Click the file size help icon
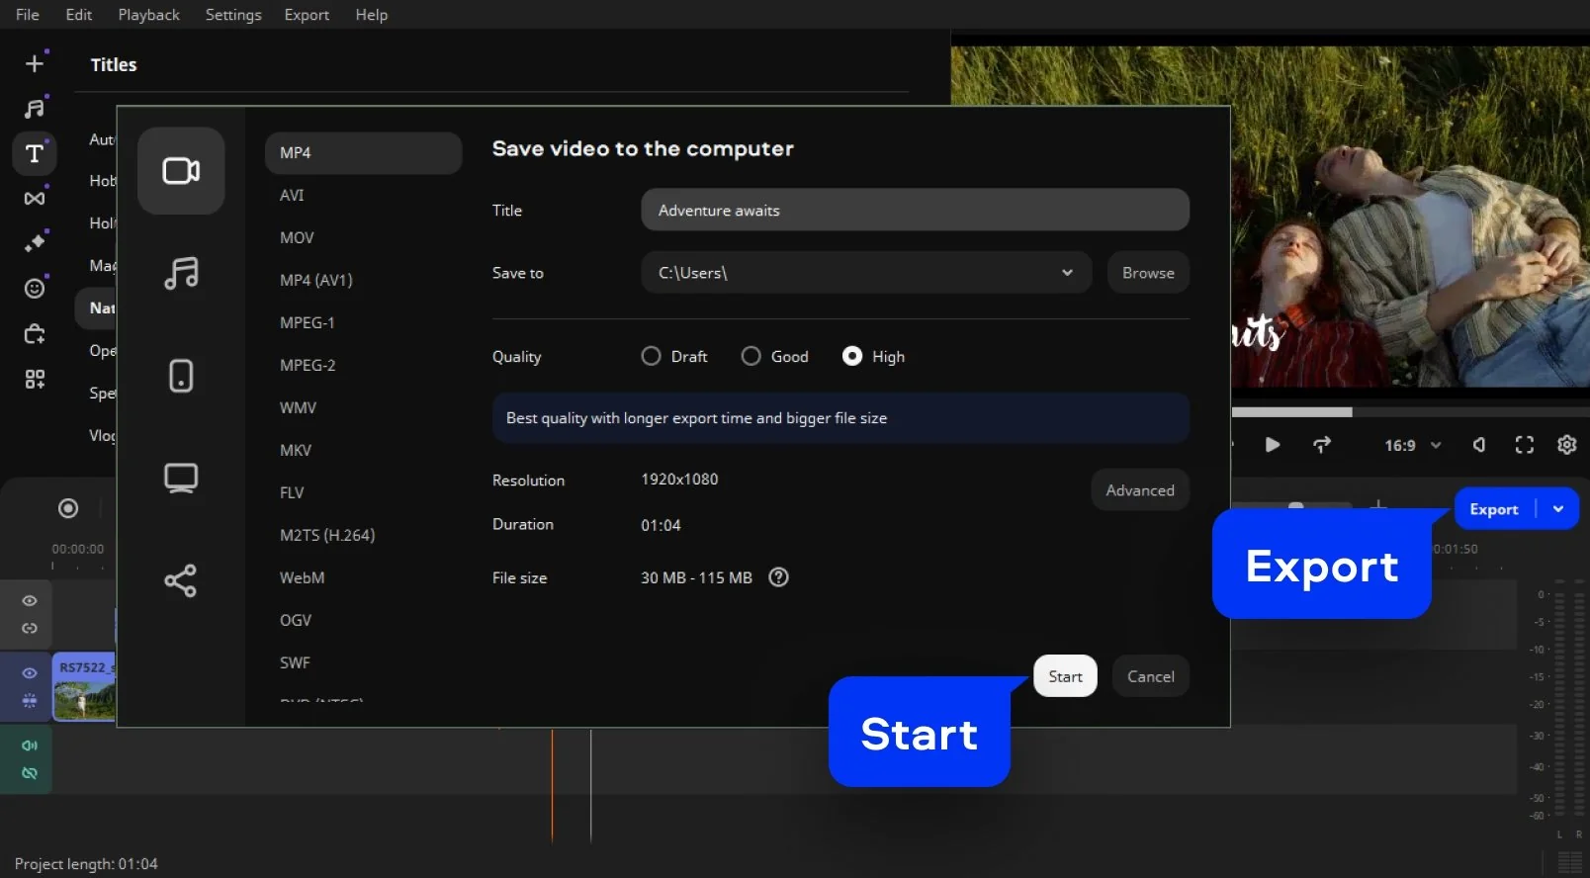1590x878 pixels. click(x=779, y=577)
